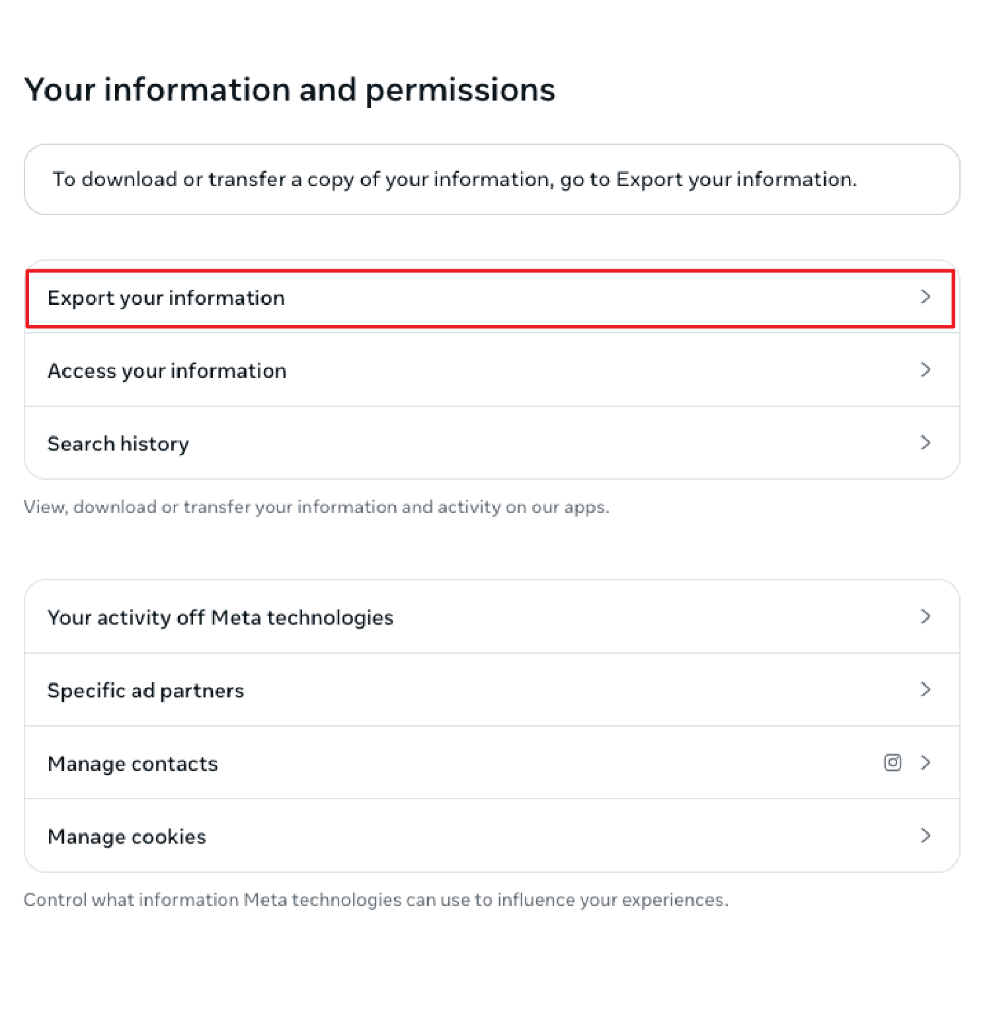Viewport: 989px width, 1017px height.
Task: Open Export your information row
Action: pos(491,298)
